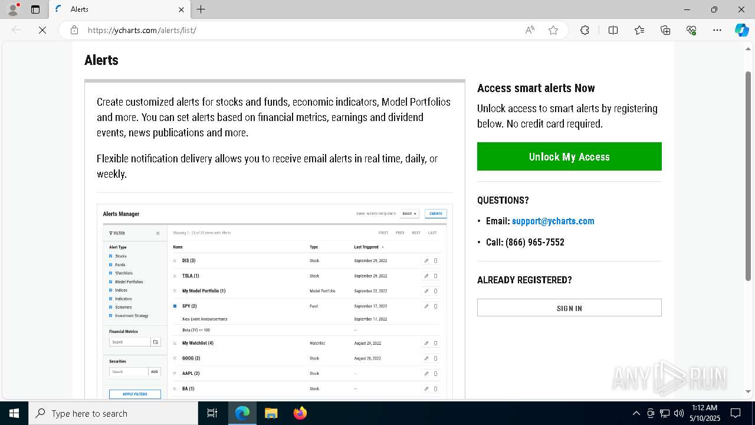The image size is (755, 425).
Task: Show hidden tray icons chevron
Action: pos(636,413)
